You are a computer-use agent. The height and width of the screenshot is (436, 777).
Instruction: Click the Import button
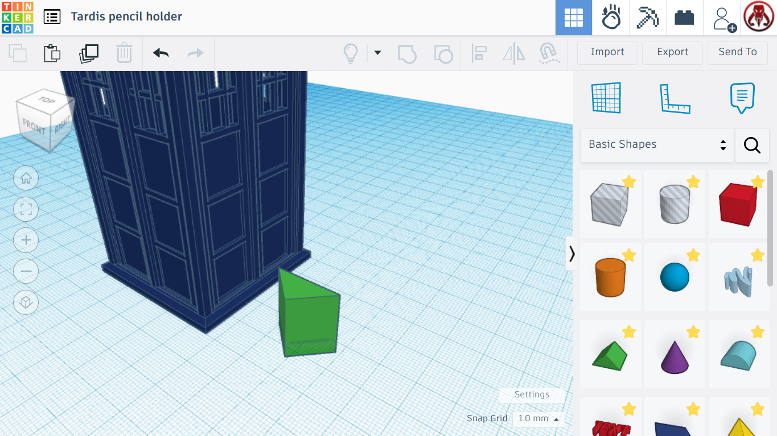607,52
